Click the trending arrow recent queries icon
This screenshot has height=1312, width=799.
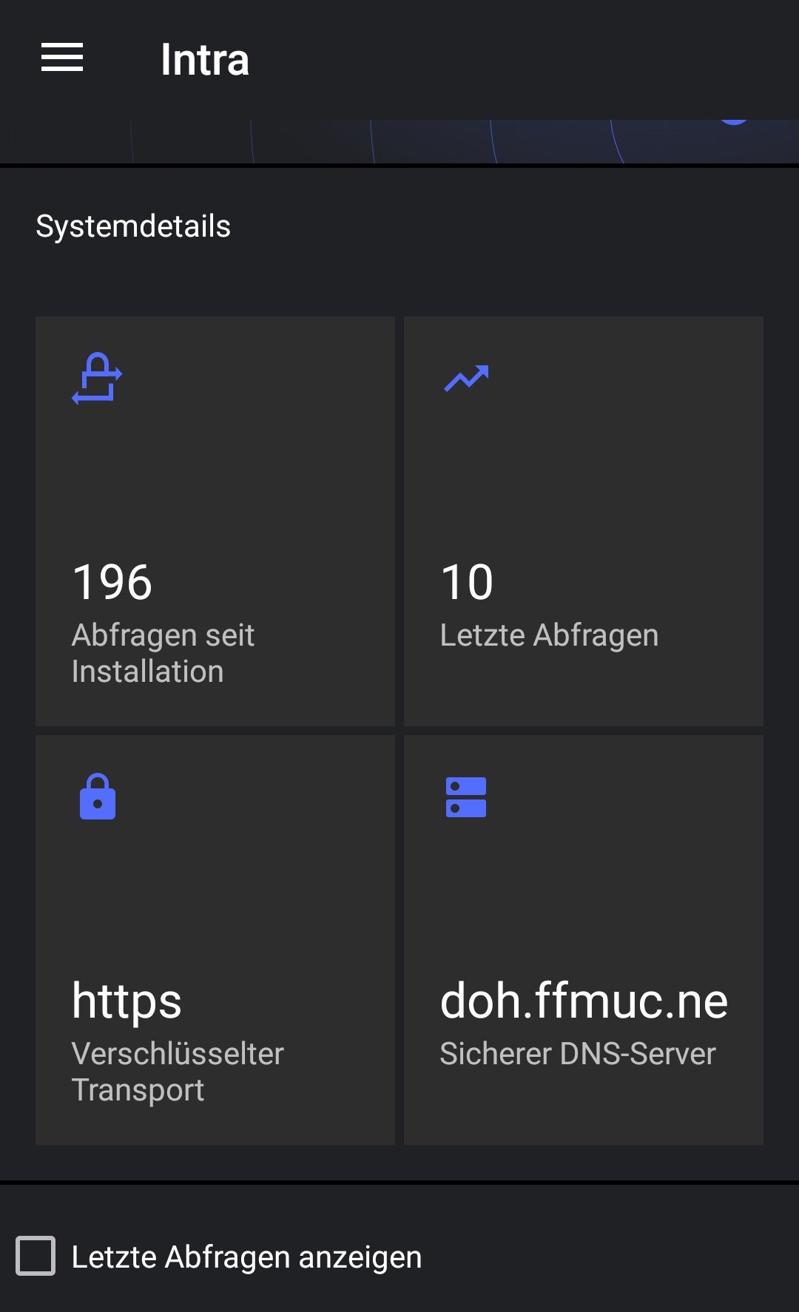click(466, 378)
